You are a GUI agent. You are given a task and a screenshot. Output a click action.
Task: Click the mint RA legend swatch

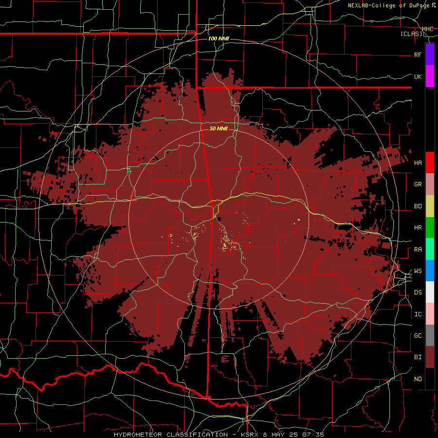[x=430, y=249]
